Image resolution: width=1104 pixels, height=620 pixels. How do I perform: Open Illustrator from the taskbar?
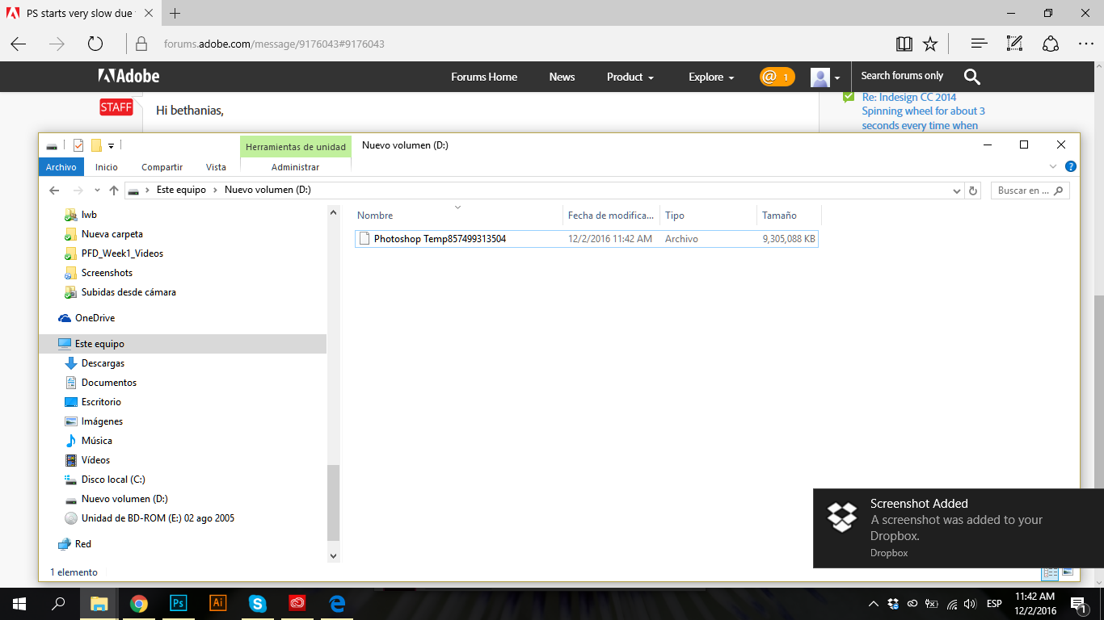pos(218,603)
